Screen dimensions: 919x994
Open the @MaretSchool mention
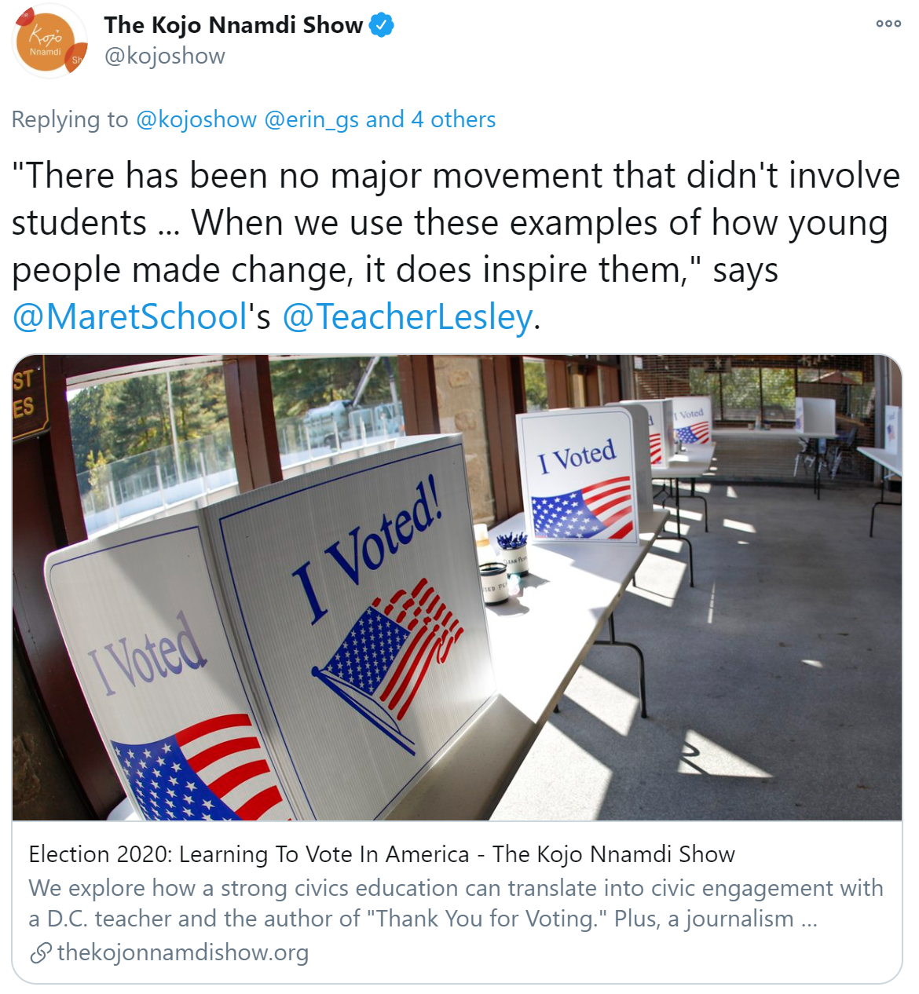pos(130,317)
